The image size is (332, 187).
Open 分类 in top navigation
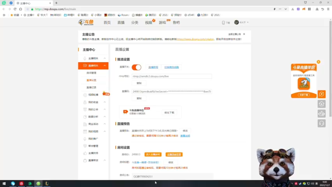(134, 22)
